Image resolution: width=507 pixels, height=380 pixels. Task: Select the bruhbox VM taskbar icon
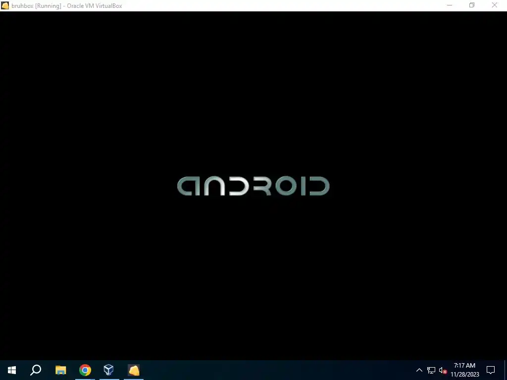(134, 370)
